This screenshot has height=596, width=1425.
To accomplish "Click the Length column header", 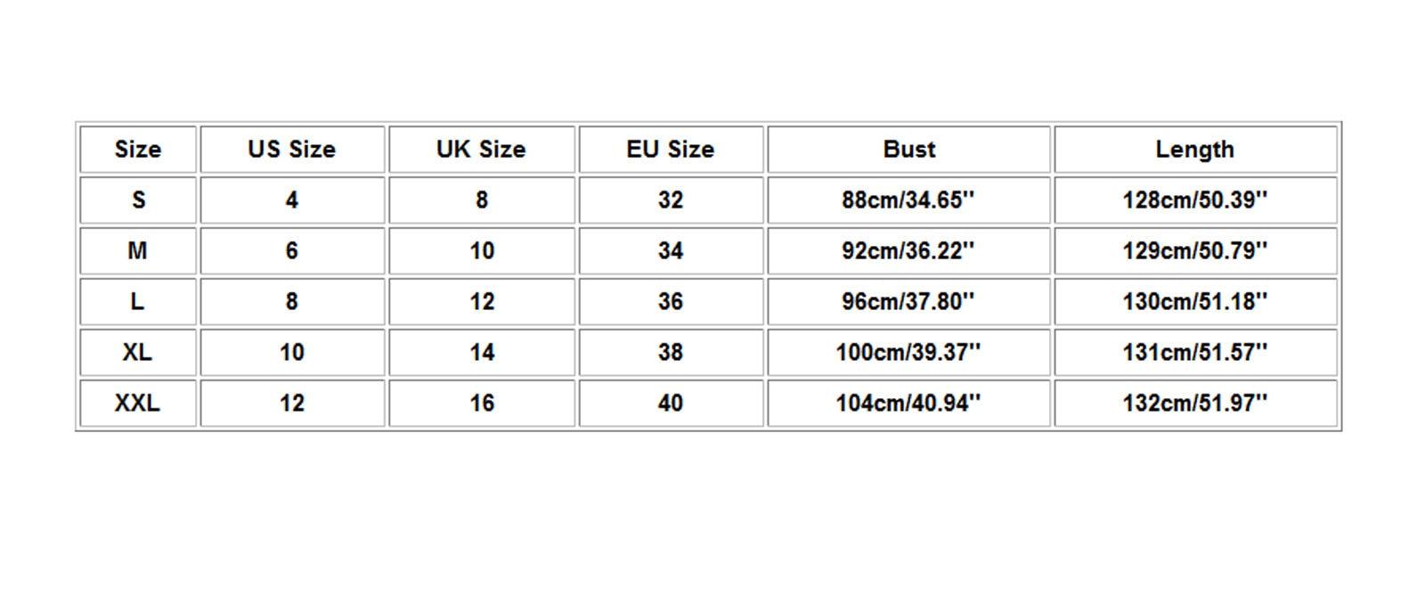I will (x=1195, y=149).
